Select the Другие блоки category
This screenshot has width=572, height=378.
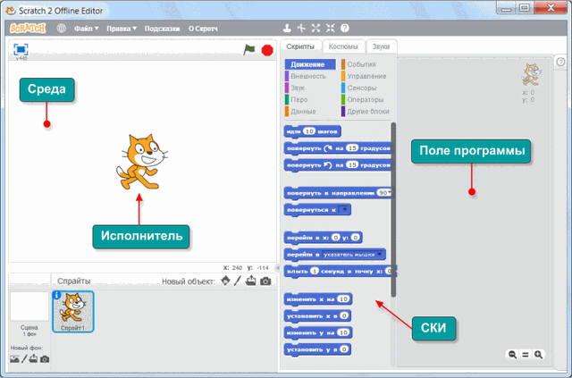coord(367,112)
